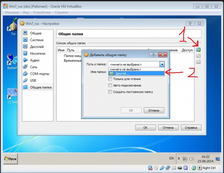Click the USB status icon in VirtualBox status bar
Screen dimensions: 224x173
(x=162, y=168)
